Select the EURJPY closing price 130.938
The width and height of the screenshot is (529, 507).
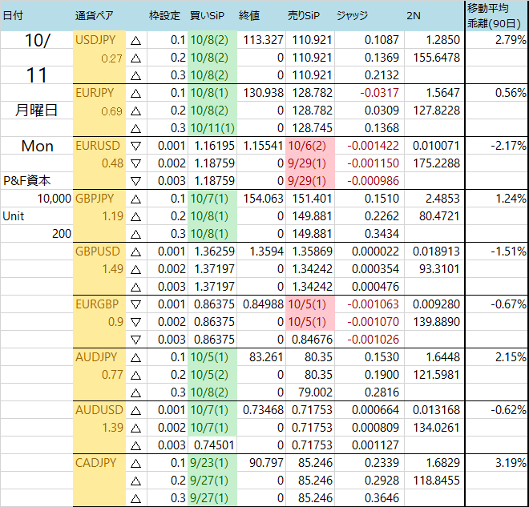pos(263,93)
